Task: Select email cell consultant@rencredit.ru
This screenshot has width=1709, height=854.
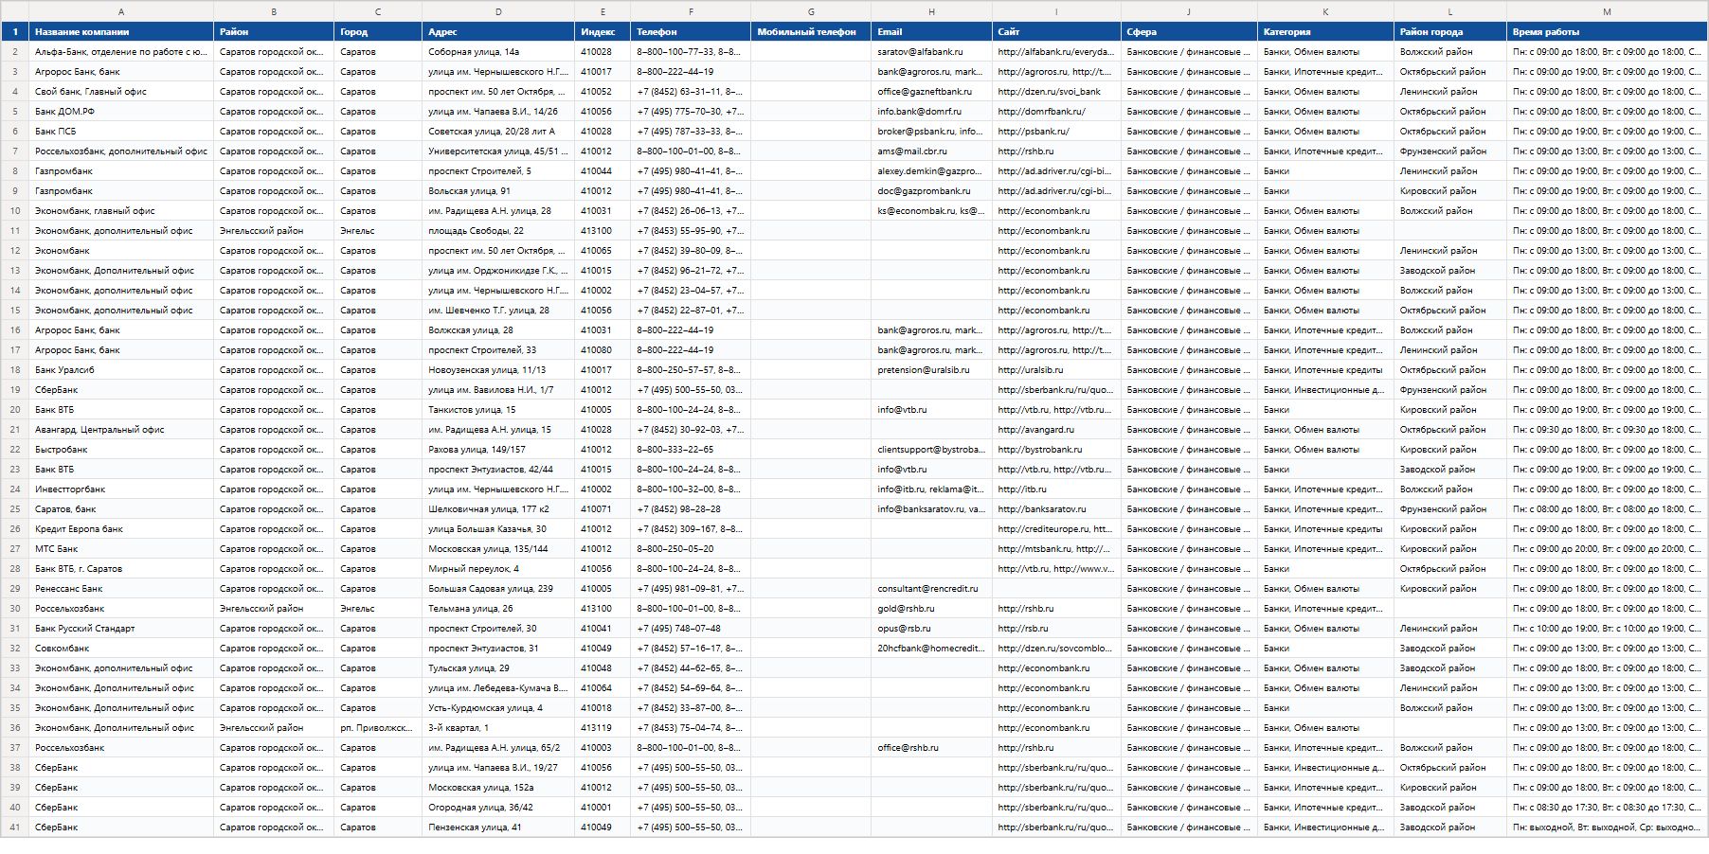Action: pos(931,589)
